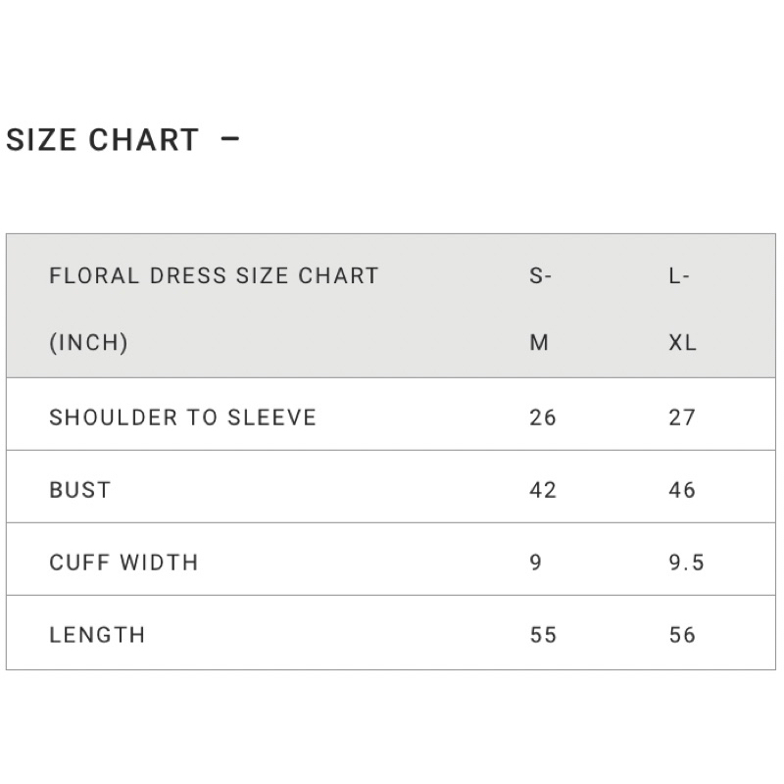Click bust measurement value 46
This screenshot has height=784, width=784.
point(681,489)
